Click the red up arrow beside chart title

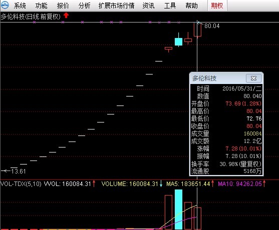tap(66, 15)
